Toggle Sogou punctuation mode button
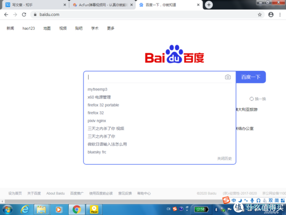 click(246, 201)
